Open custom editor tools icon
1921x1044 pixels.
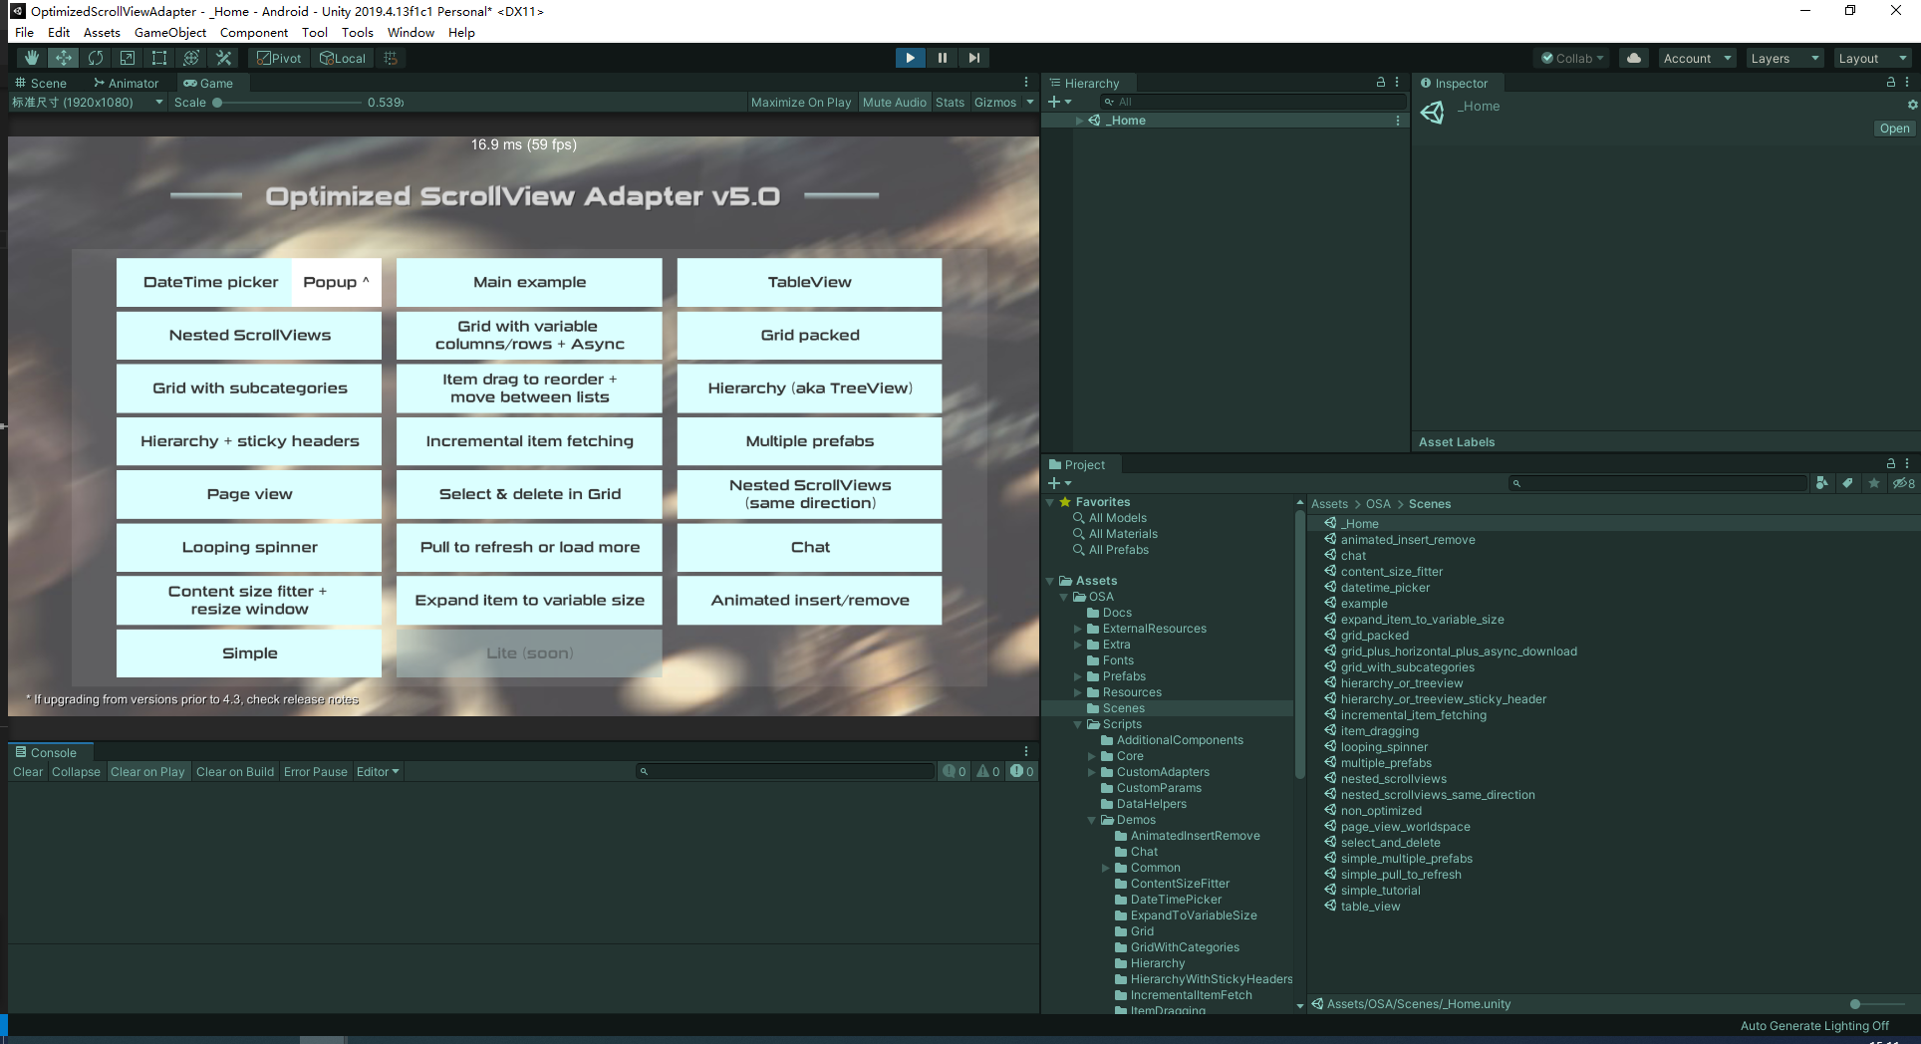223,58
